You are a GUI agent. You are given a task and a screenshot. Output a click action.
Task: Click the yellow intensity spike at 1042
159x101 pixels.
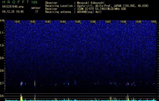point(35,98)
